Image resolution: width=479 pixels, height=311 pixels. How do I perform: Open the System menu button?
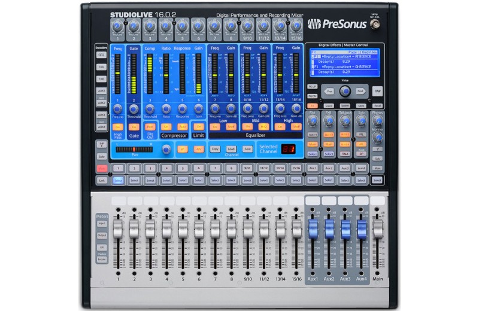pos(345,106)
